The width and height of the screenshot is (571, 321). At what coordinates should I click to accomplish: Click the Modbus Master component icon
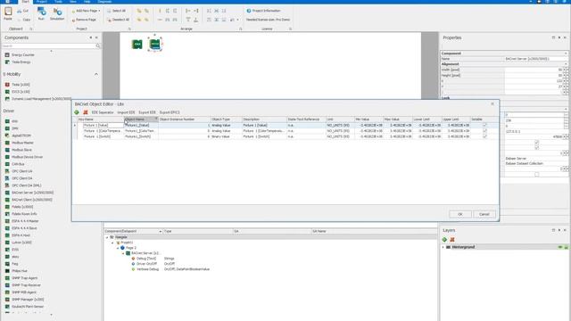[x=7, y=143]
